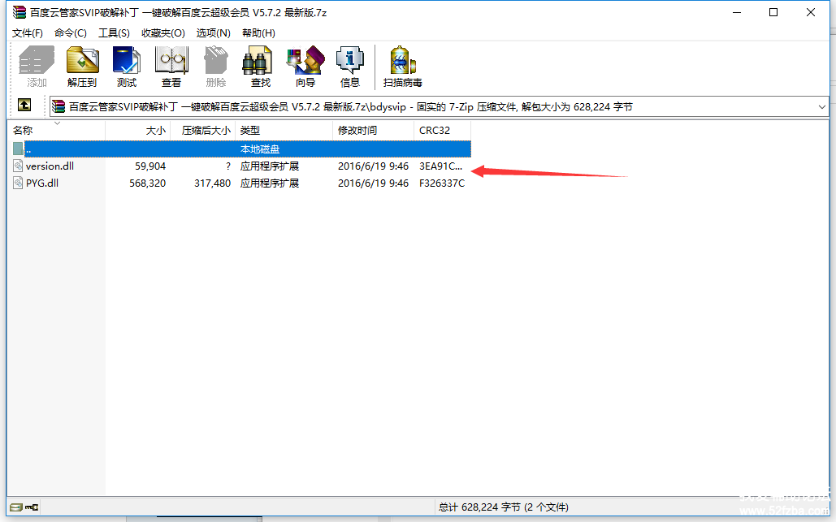The height and width of the screenshot is (522, 836).
Task: Click the archive icon in address bar
Action: click(58, 106)
